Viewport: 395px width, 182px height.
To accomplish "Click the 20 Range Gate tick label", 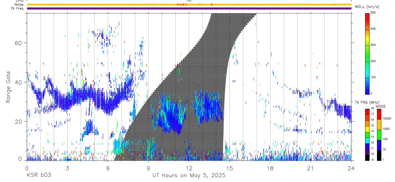I will [x=19, y=122].
